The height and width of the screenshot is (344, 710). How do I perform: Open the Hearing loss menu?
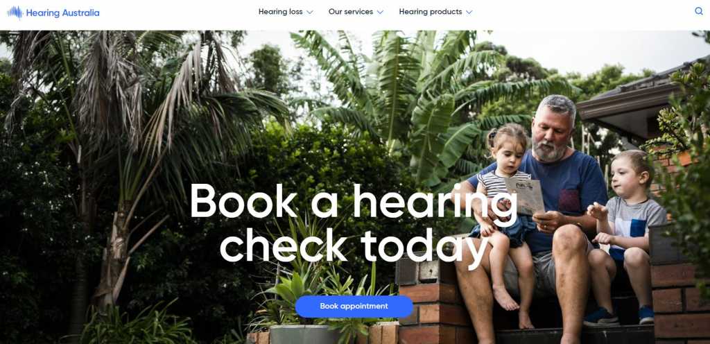pyautogui.click(x=280, y=12)
